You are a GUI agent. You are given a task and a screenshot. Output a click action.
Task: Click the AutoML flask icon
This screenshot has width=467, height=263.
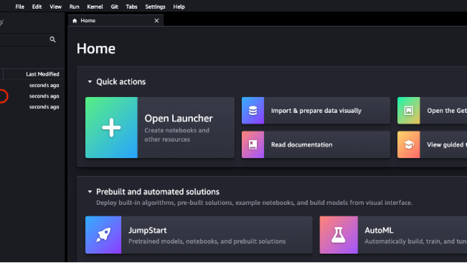tap(339, 235)
